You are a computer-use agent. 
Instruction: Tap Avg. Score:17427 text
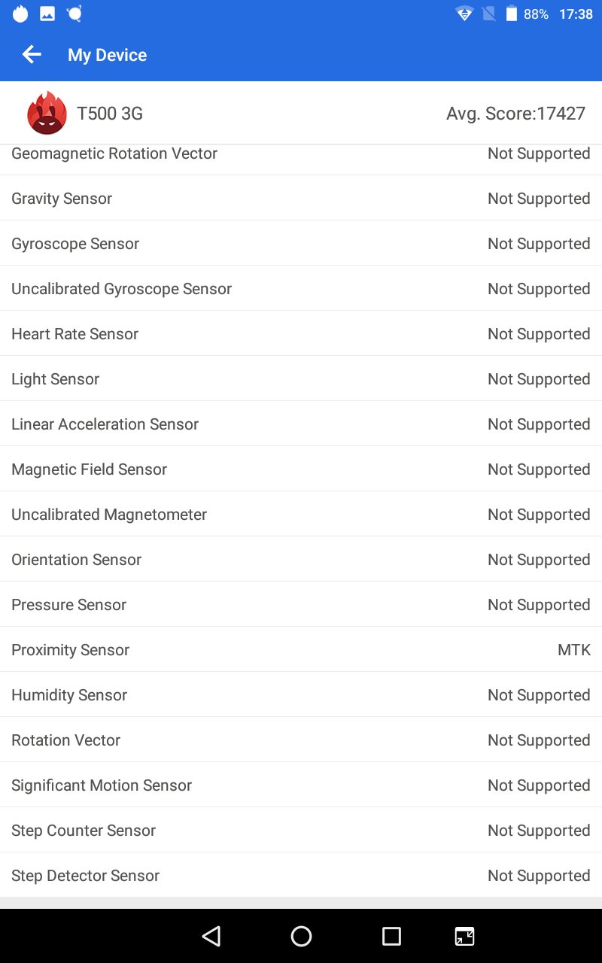[x=515, y=114]
